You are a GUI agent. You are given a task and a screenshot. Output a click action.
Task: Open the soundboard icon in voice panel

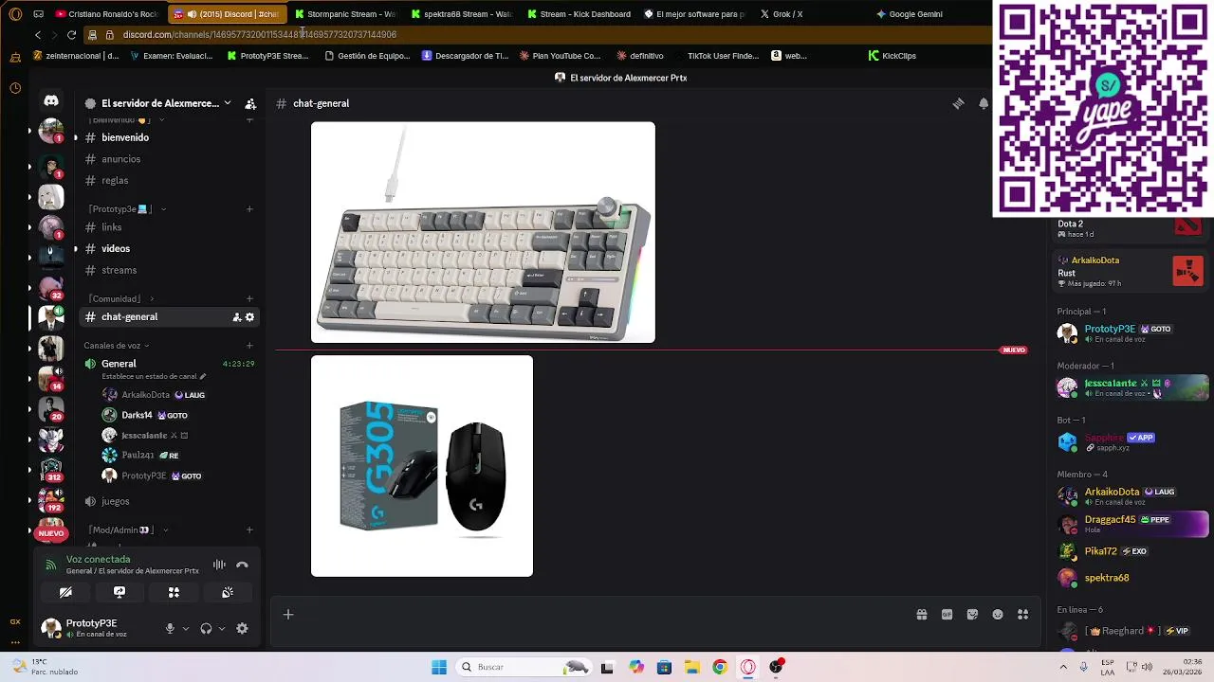pyautogui.click(x=228, y=592)
